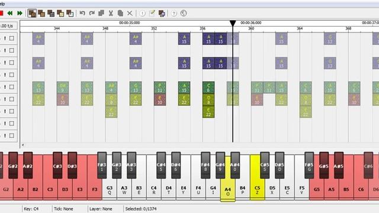Viewport: 379px width, 213px height.
Task: Tick the square box on the second layer row
Action: 12,50
